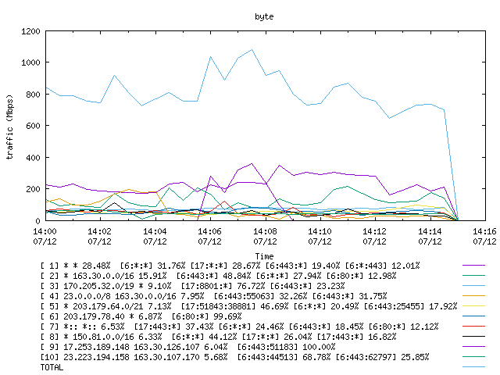Click the y-axis tick value 1200
The image size is (500, 375).
(30, 31)
